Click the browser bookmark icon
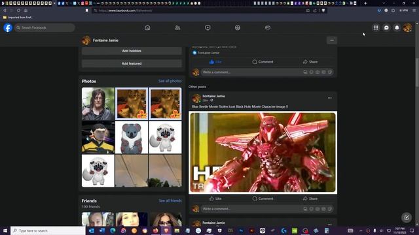This screenshot has height=235, width=419. click(x=87, y=10)
